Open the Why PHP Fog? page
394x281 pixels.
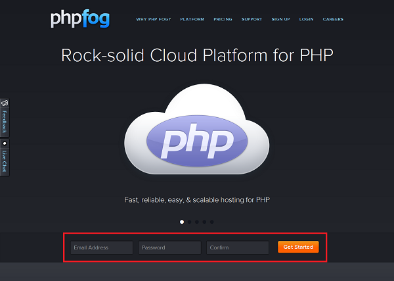coord(153,19)
